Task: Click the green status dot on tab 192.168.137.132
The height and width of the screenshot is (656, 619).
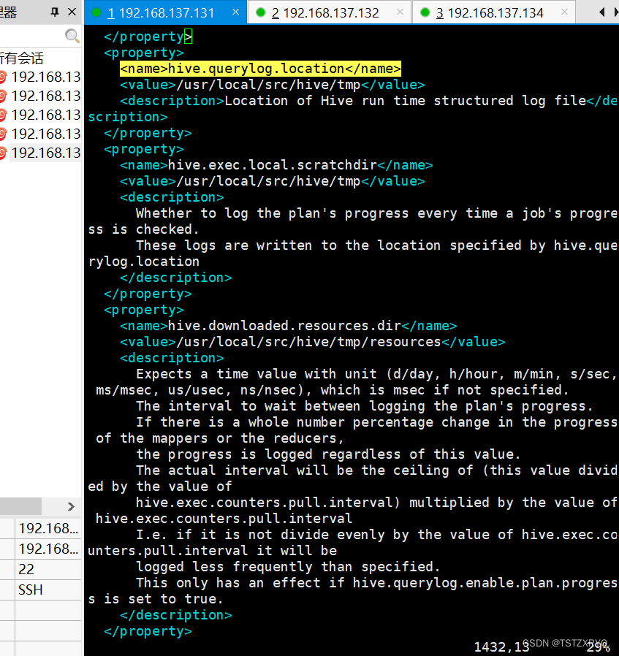Action: point(261,12)
